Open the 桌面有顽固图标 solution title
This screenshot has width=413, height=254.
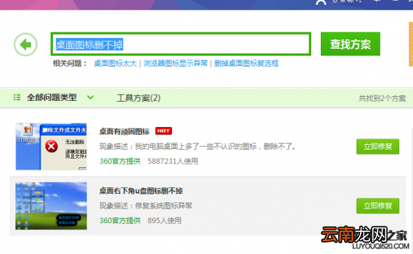pyautogui.click(x=125, y=131)
